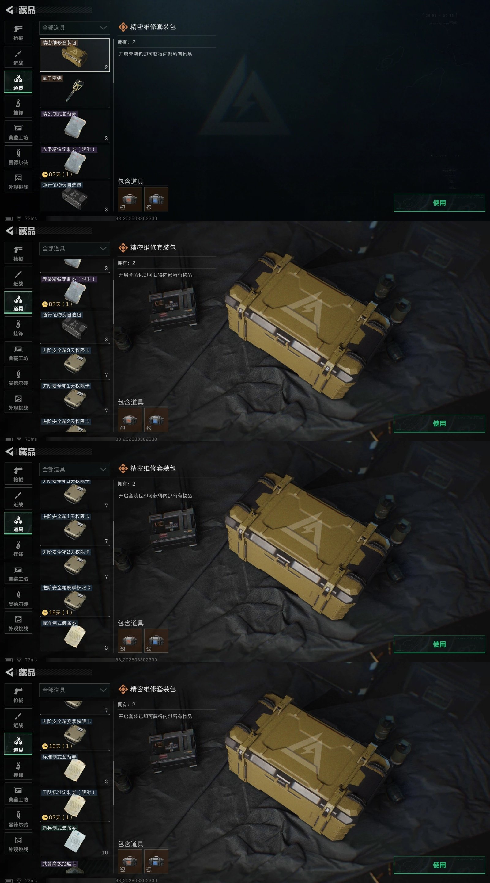Open 典藏工坊 icon on triangle-logo screen
Viewport: 490px width, 883px height.
(18, 132)
